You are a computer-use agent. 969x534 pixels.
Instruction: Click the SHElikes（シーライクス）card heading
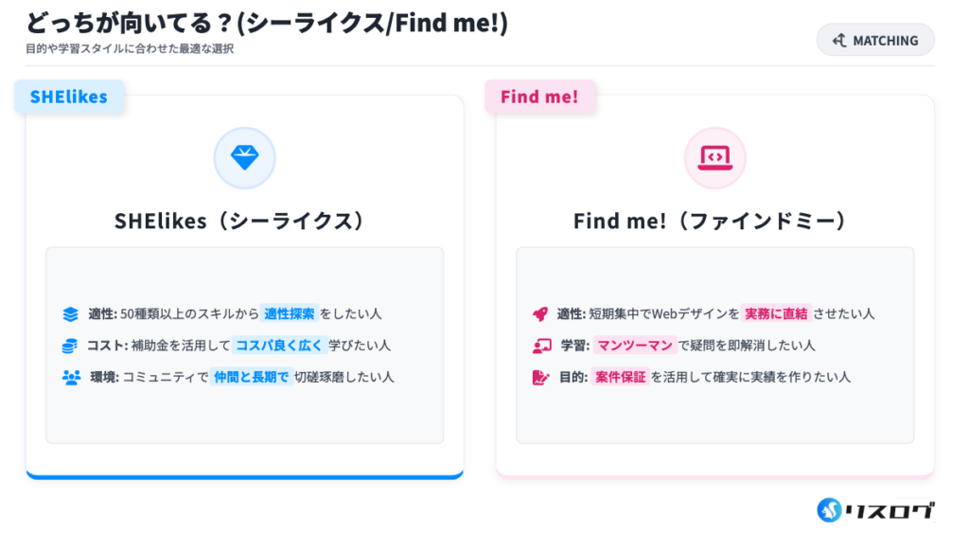click(244, 221)
